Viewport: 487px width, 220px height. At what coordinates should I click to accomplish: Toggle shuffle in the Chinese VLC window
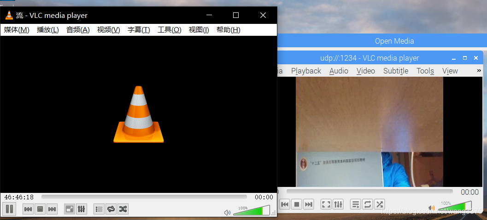[123, 209]
